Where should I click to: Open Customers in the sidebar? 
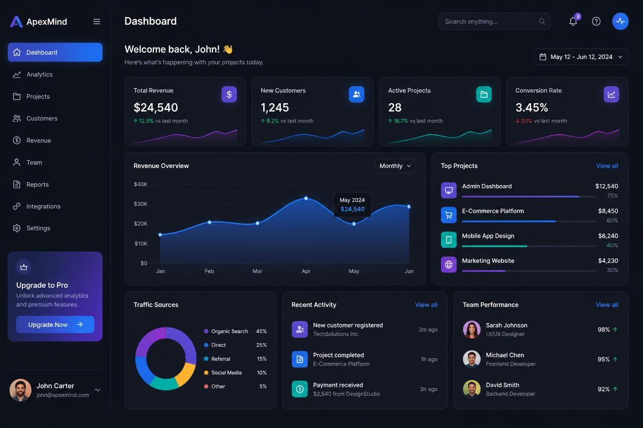(x=55, y=118)
